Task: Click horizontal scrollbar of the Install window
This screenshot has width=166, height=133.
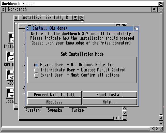Action: click(x=66, y=118)
